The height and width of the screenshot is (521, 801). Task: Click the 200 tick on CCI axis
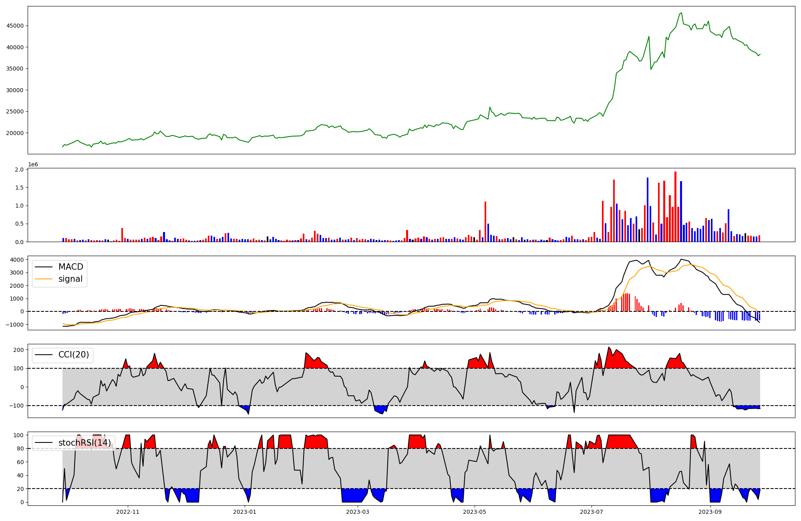tap(18, 350)
